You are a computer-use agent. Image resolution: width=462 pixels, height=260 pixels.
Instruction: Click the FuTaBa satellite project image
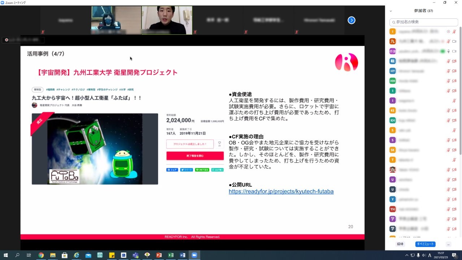click(95, 149)
